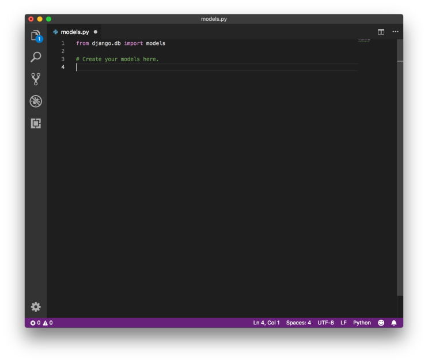Click the Python file icon on models.py tab

(55, 32)
